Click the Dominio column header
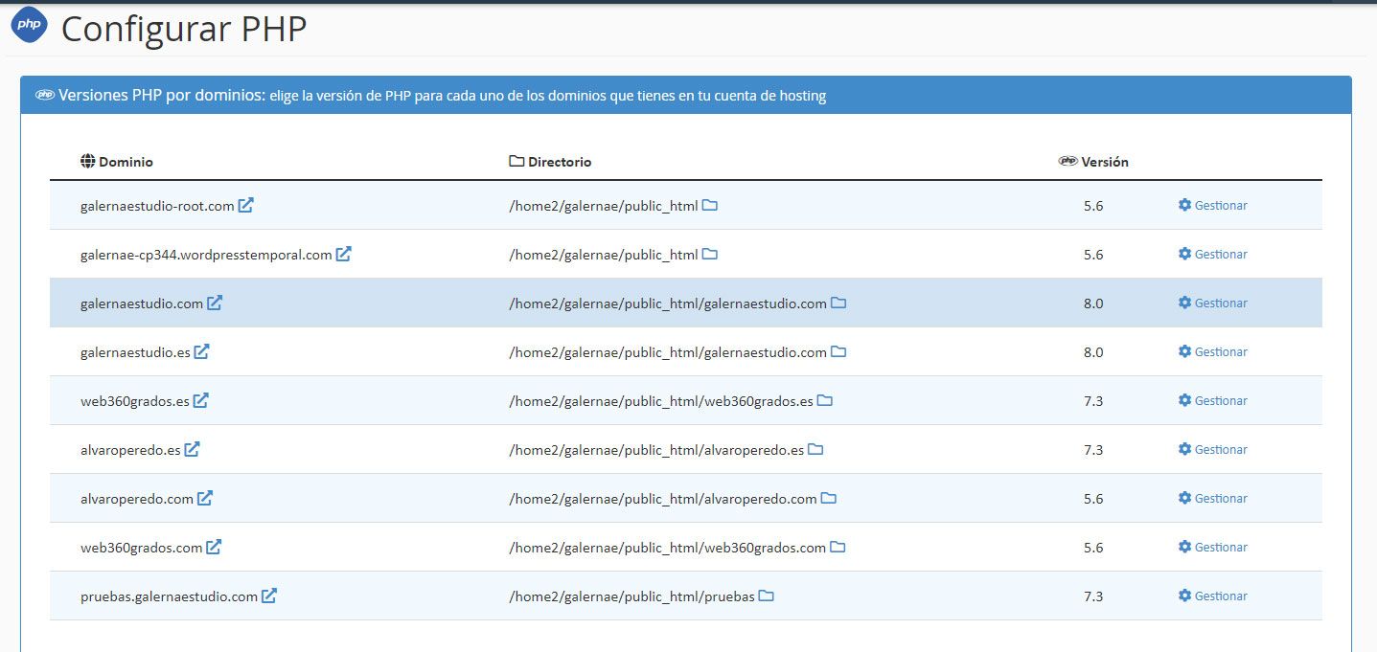Image resolution: width=1377 pixels, height=652 pixels. click(x=117, y=162)
